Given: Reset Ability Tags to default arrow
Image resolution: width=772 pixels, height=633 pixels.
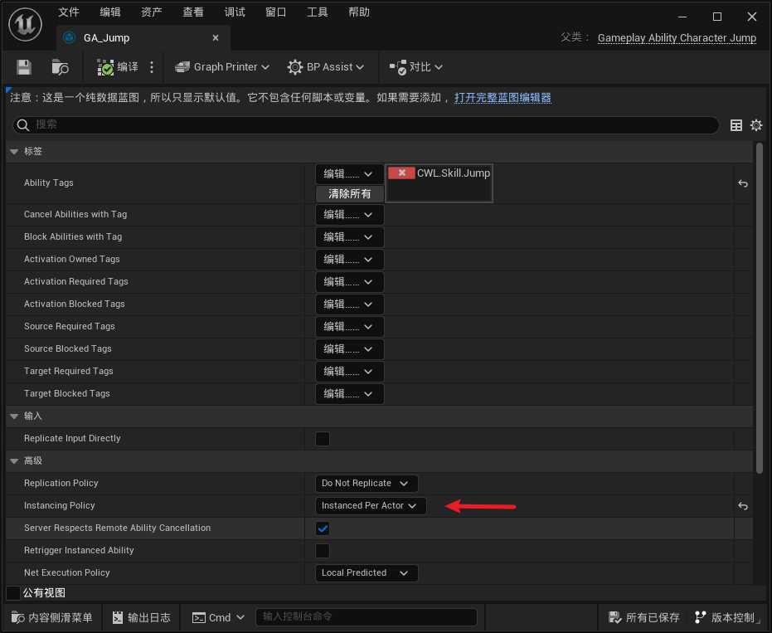Looking at the screenshot, I should pos(743,183).
